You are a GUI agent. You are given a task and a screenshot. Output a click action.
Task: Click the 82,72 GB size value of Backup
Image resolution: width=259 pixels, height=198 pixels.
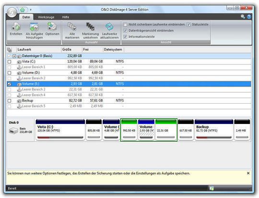pos(75,100)
